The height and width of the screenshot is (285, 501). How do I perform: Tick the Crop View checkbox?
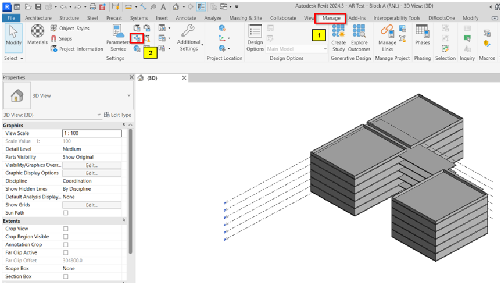66,229
